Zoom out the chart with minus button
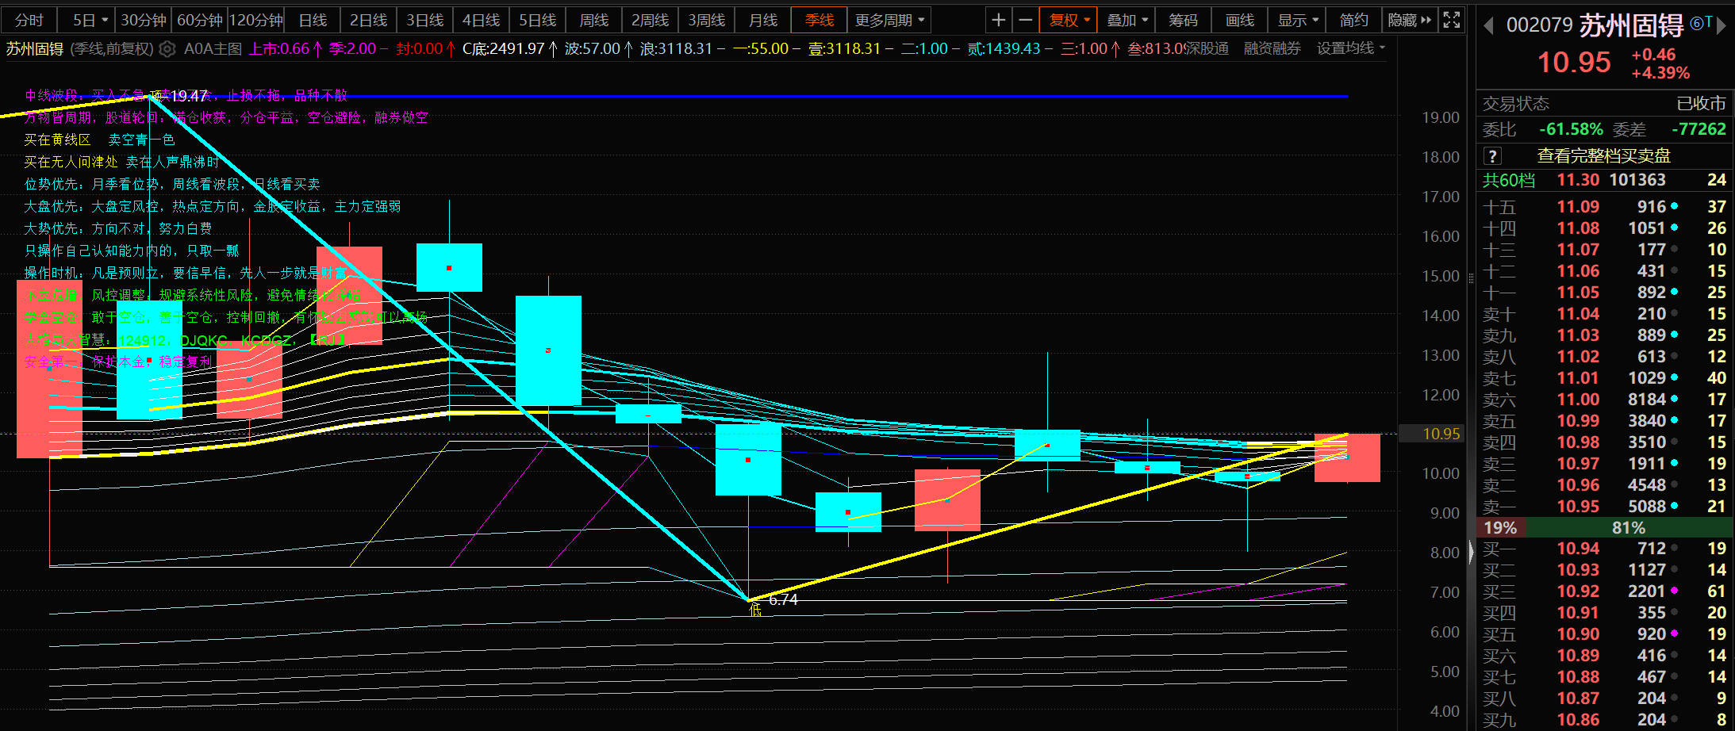 tap(1025, 21)
